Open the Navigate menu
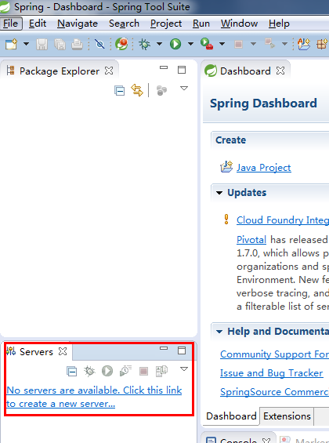The image size is (329, 443). click(78, 24)
